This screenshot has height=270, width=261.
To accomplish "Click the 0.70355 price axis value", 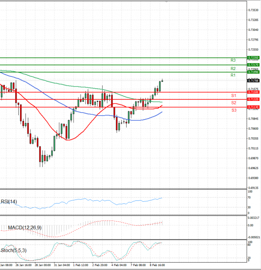I will tap(253, 138).
